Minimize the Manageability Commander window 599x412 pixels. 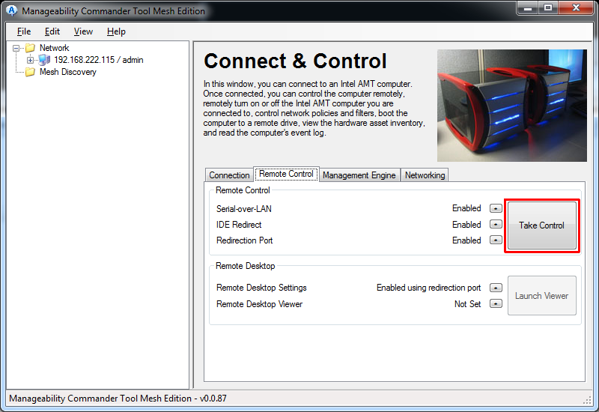pos(529,7)
